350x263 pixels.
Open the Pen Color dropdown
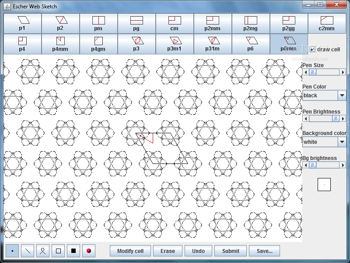tap(342, 96)
